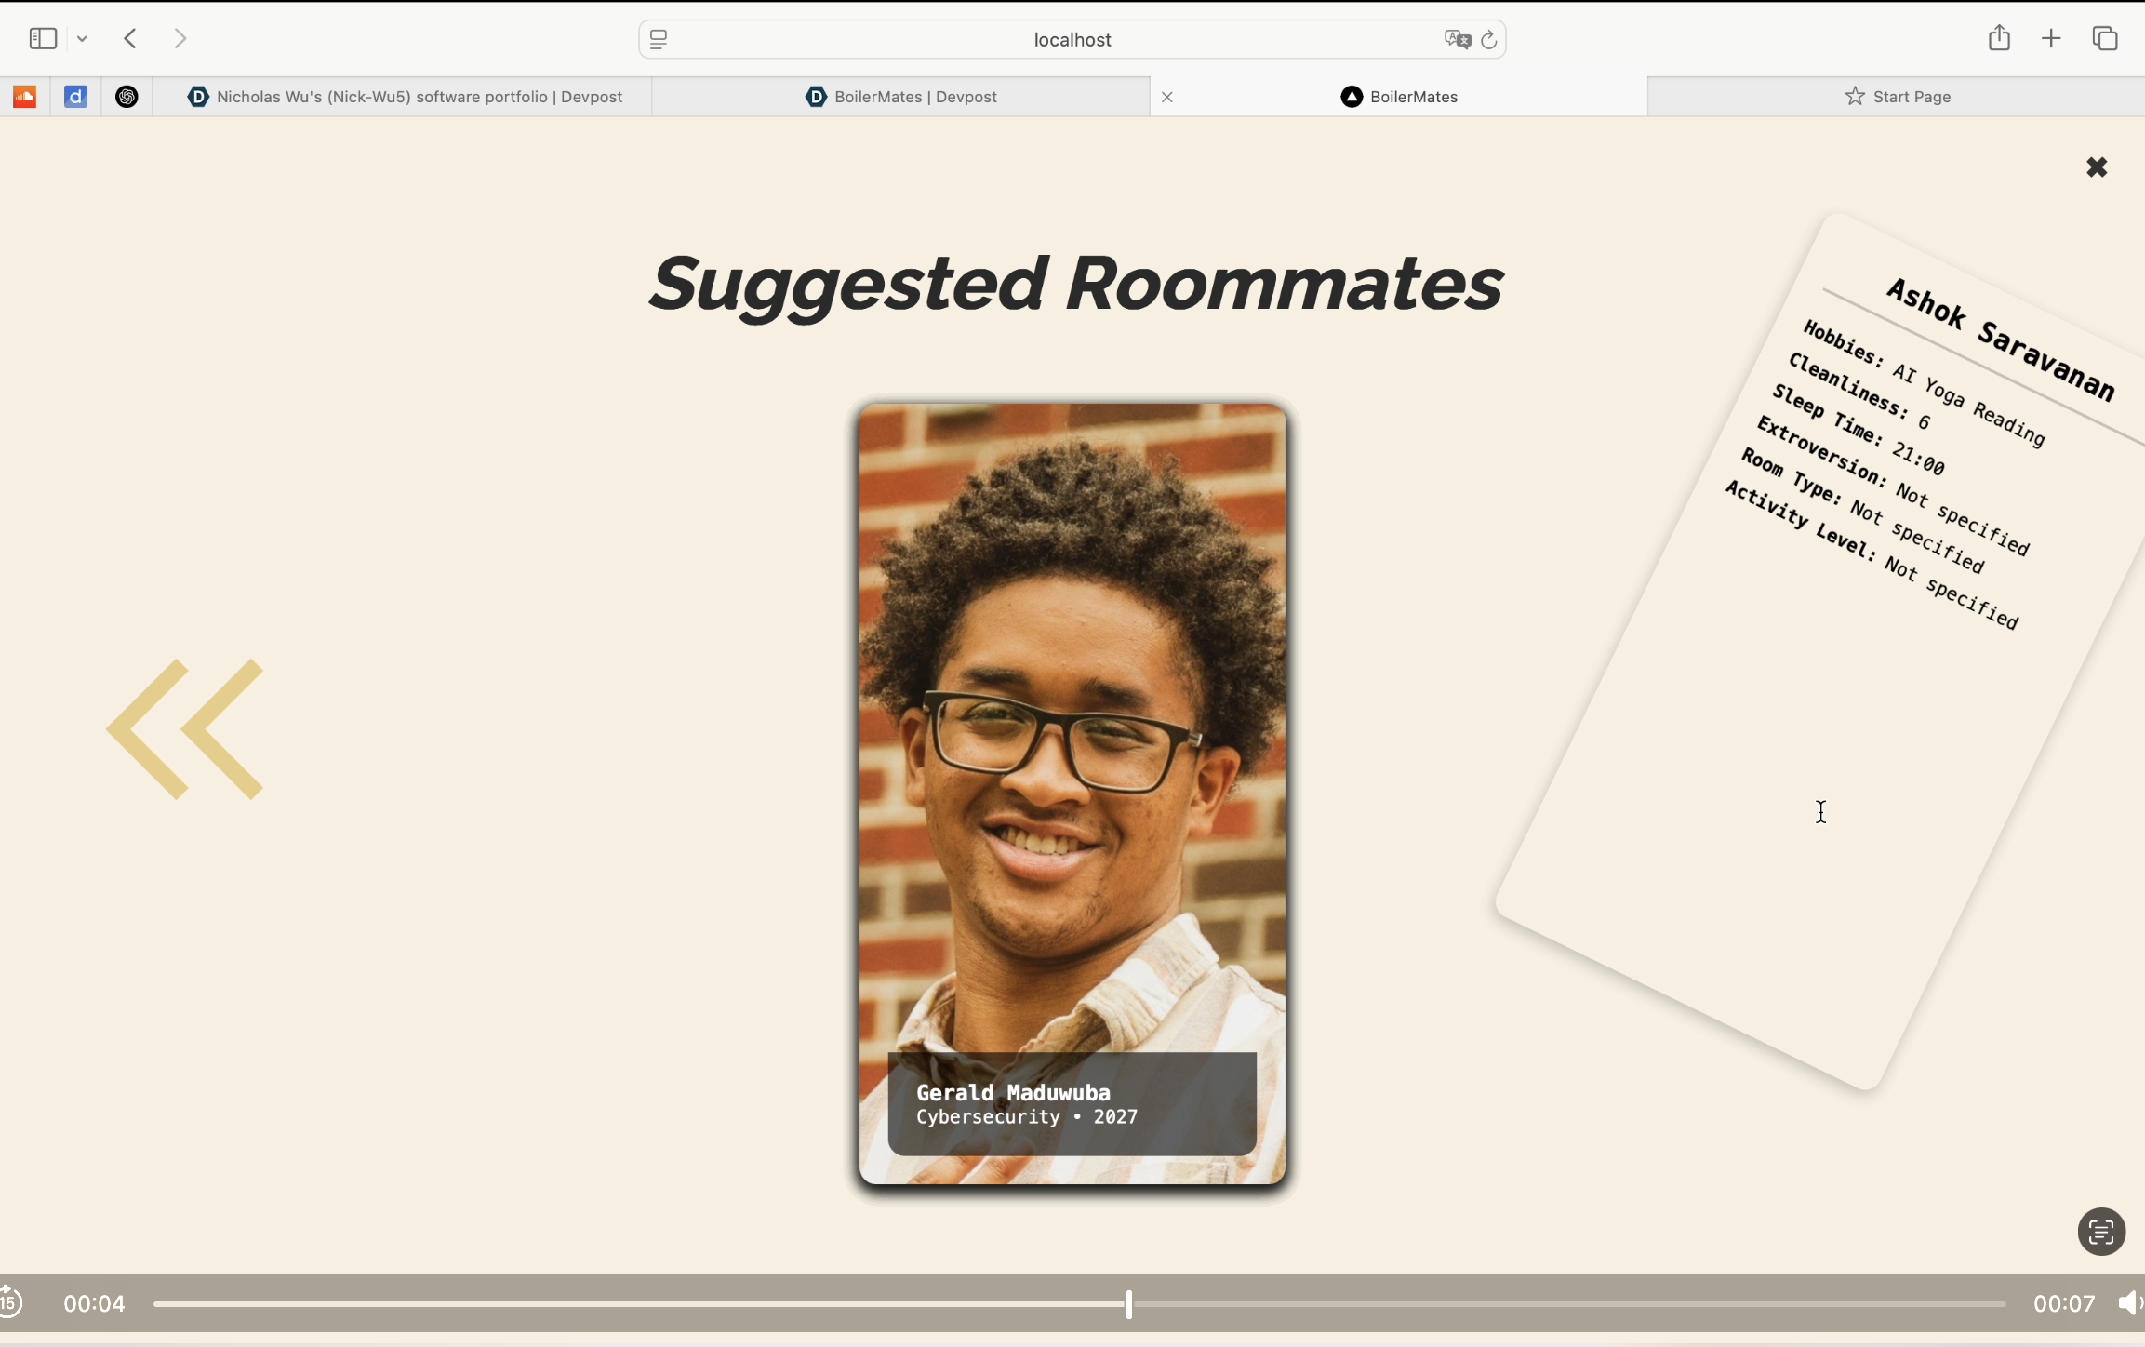
Task: Reload the localhost page
Action: (1489, 39)
